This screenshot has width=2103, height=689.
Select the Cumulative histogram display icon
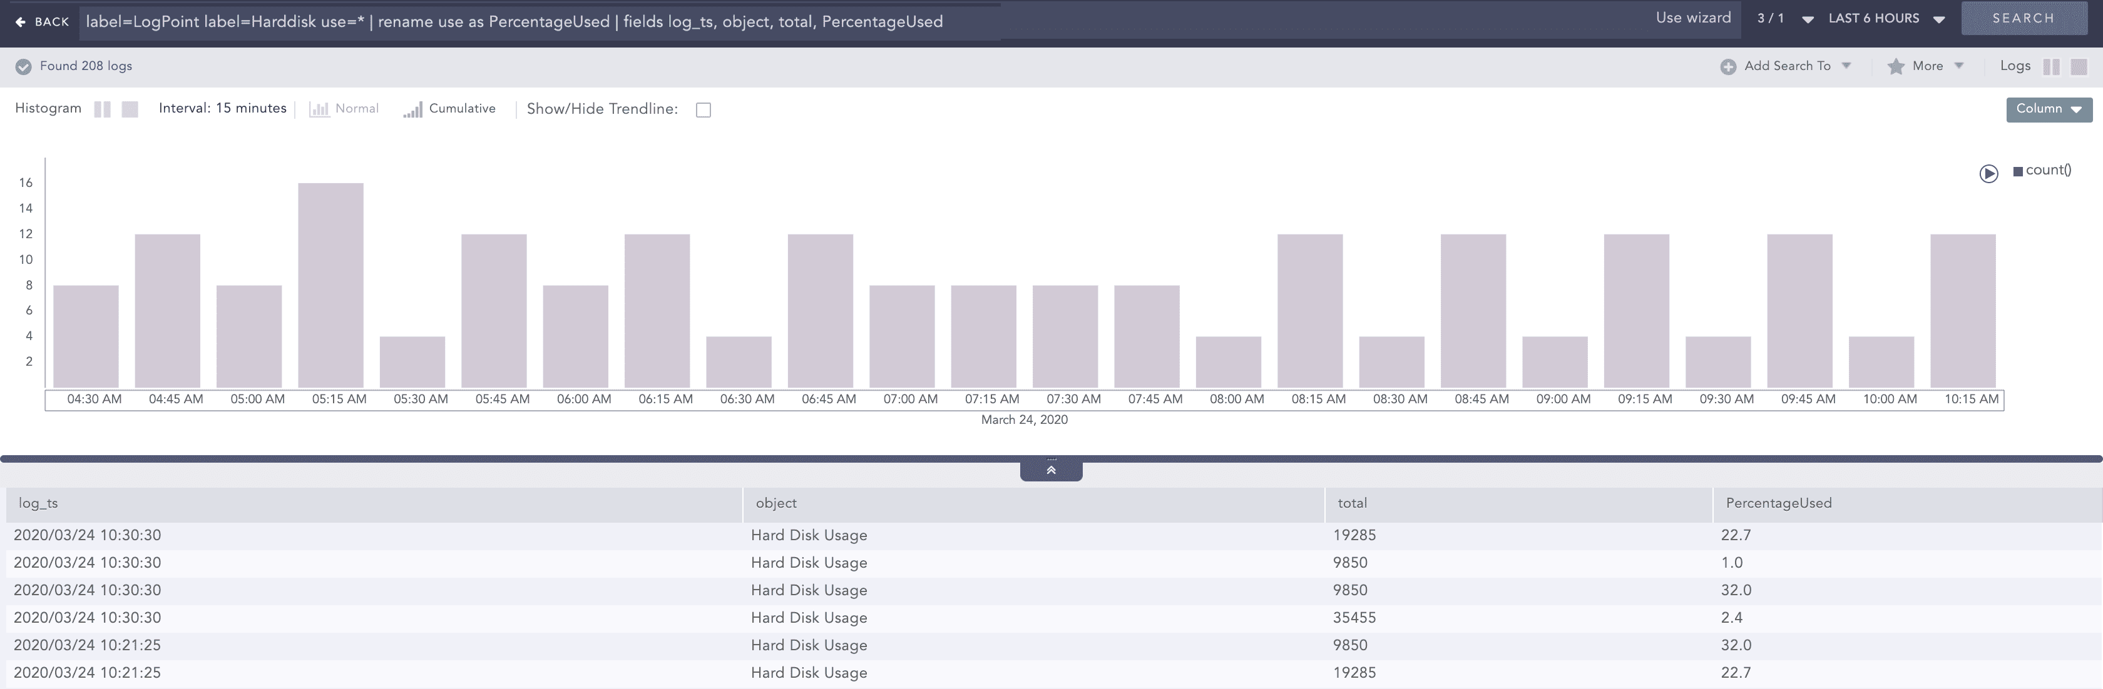(415, 108)
